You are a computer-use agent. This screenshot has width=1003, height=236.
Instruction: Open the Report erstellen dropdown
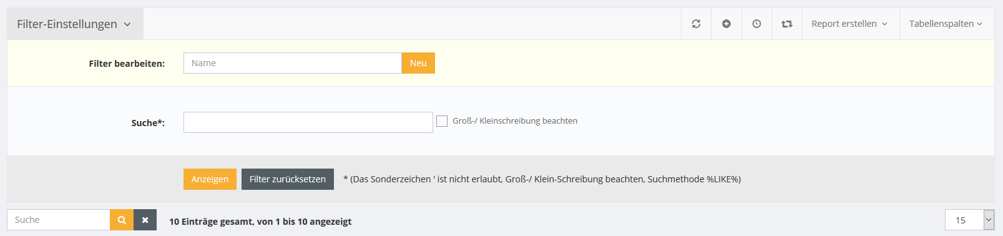coord(850,24)
